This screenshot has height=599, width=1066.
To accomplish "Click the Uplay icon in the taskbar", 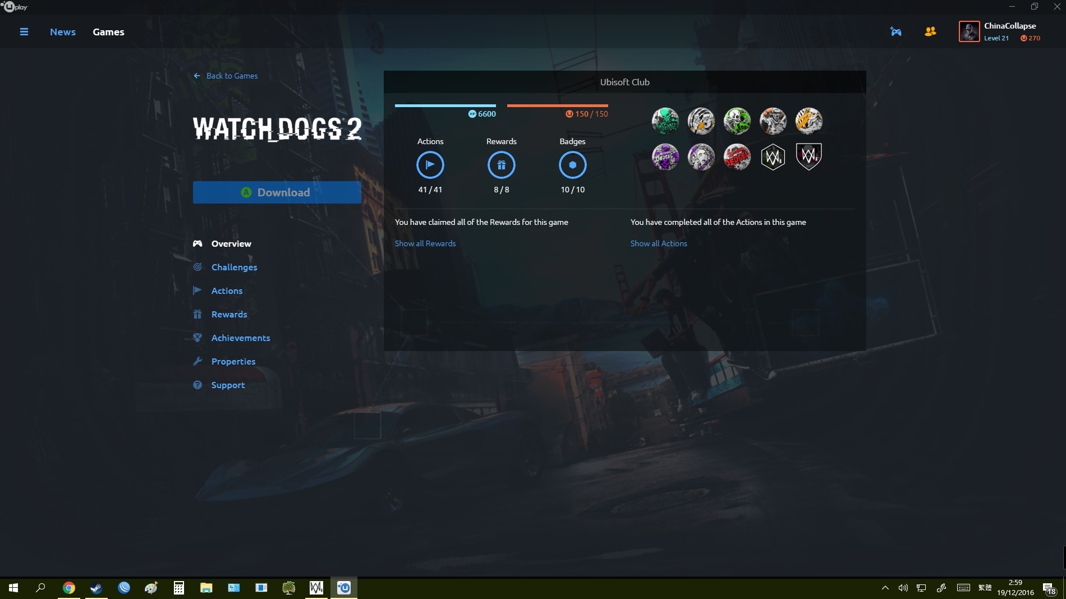I will click(344, 588).
